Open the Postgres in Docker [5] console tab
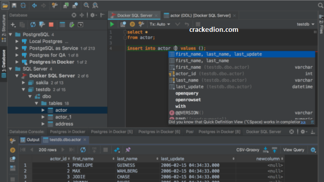324x182 pixels. (112, 131)
